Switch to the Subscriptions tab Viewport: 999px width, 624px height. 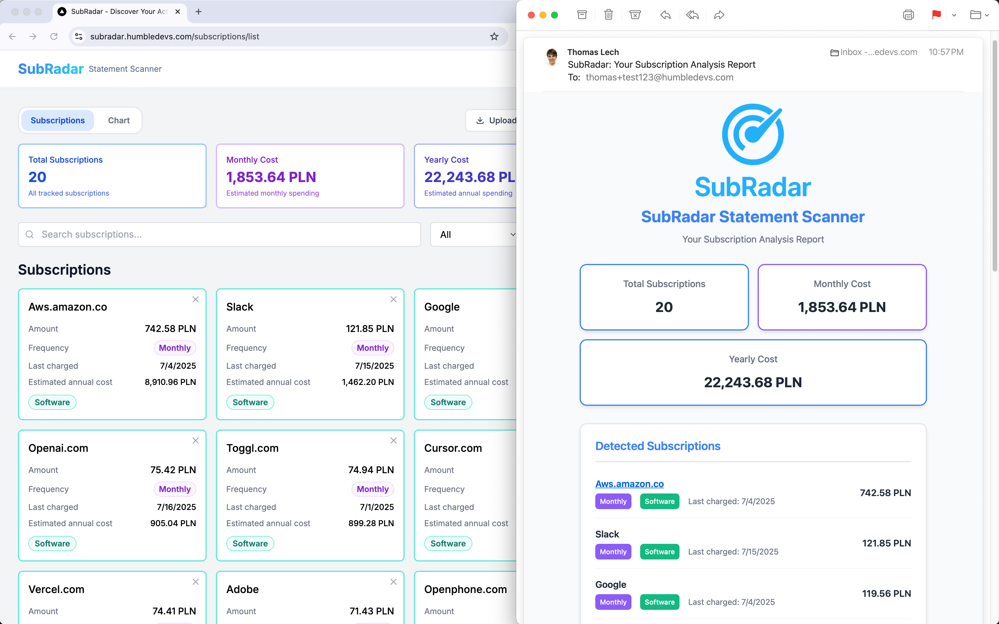(x=57, y=120)
